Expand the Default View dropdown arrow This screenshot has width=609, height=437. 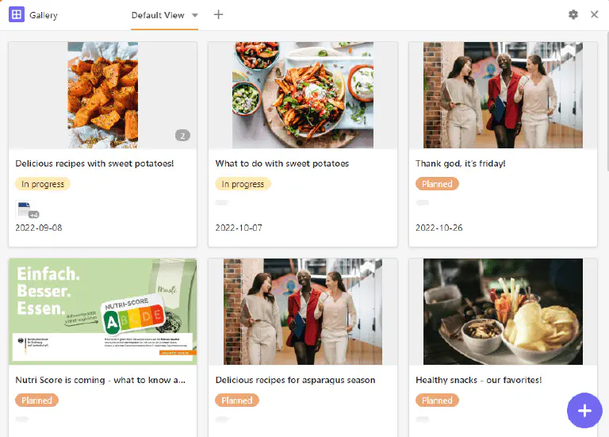195,15
